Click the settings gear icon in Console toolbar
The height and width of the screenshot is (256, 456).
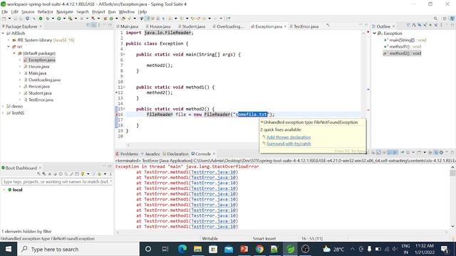pos(441,152)
